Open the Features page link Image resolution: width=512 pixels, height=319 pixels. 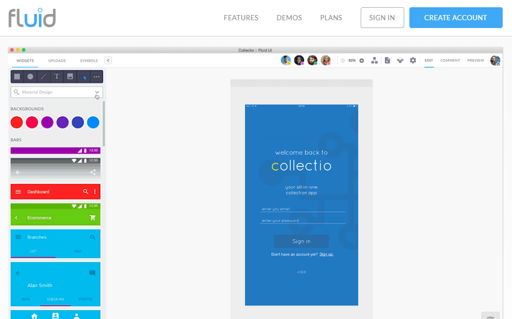(241, 18)
